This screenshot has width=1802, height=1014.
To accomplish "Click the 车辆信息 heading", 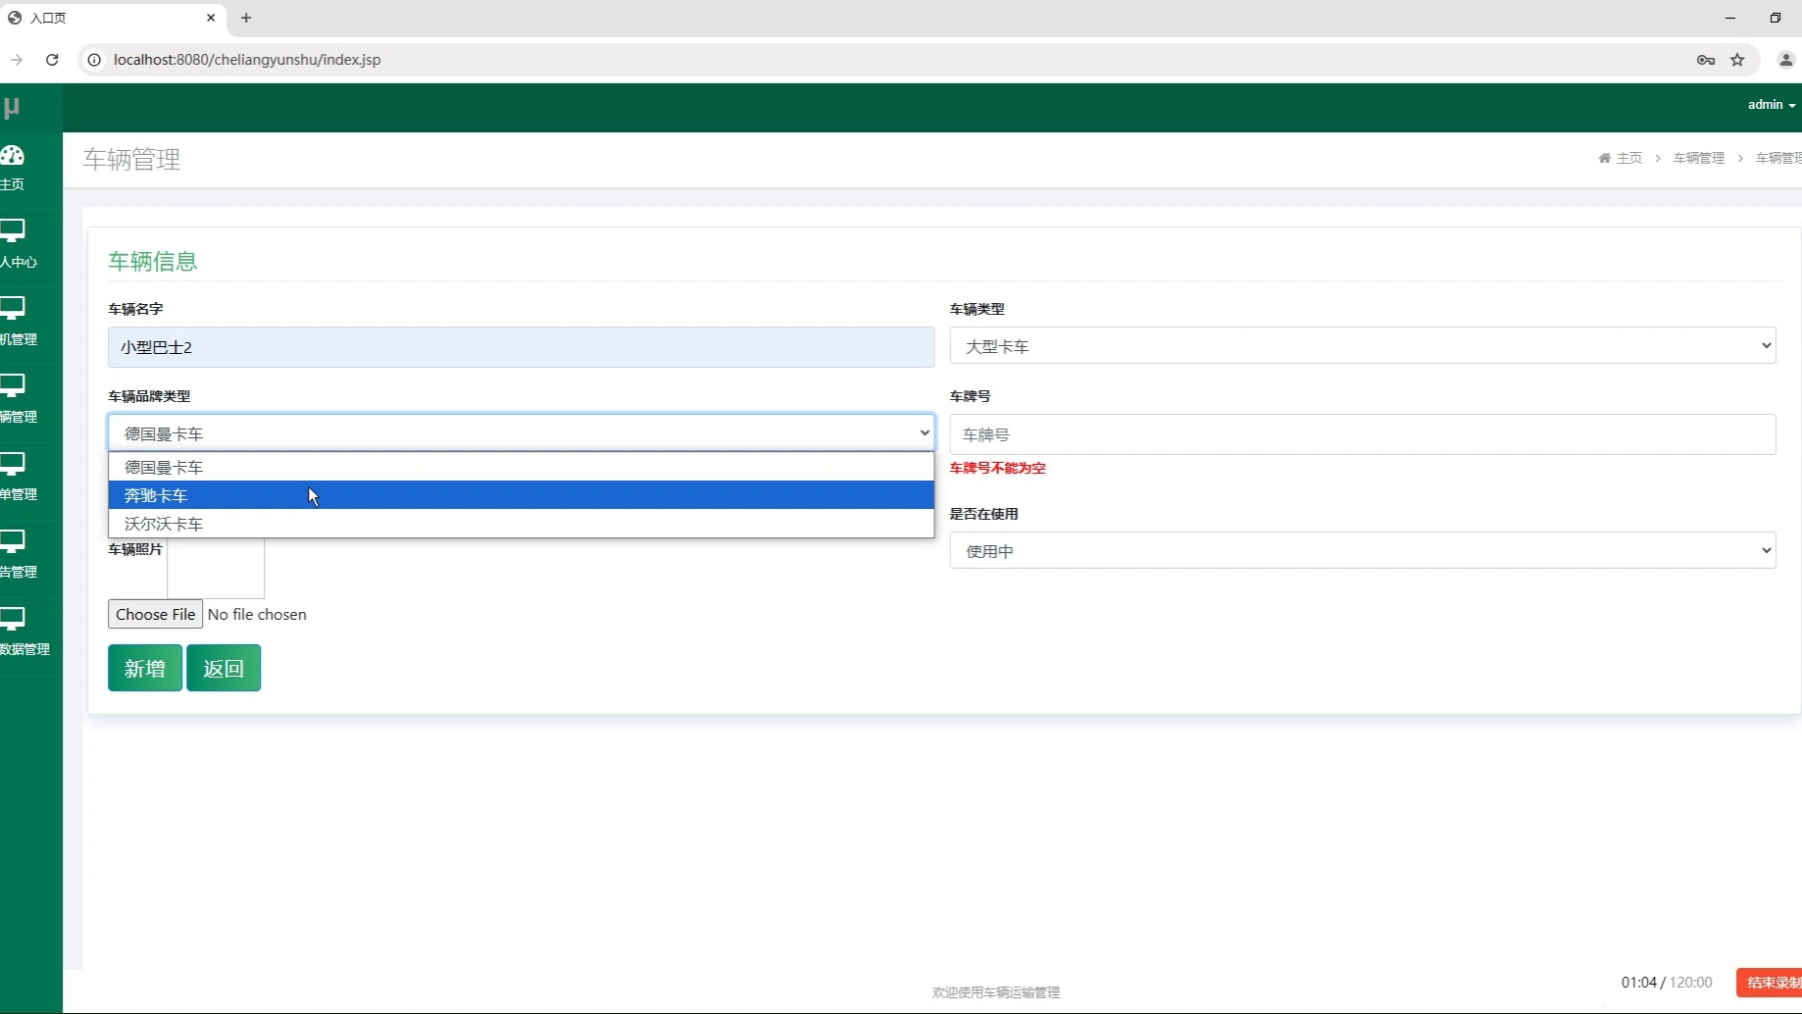I will tap(153, 261).
